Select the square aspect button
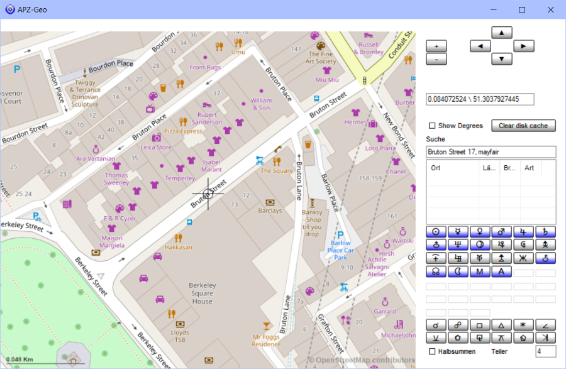Screen dimensions: 566x369 coord(480,325)
